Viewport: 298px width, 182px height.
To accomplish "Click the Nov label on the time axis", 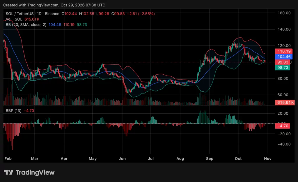I will click(x=268, y=158).
